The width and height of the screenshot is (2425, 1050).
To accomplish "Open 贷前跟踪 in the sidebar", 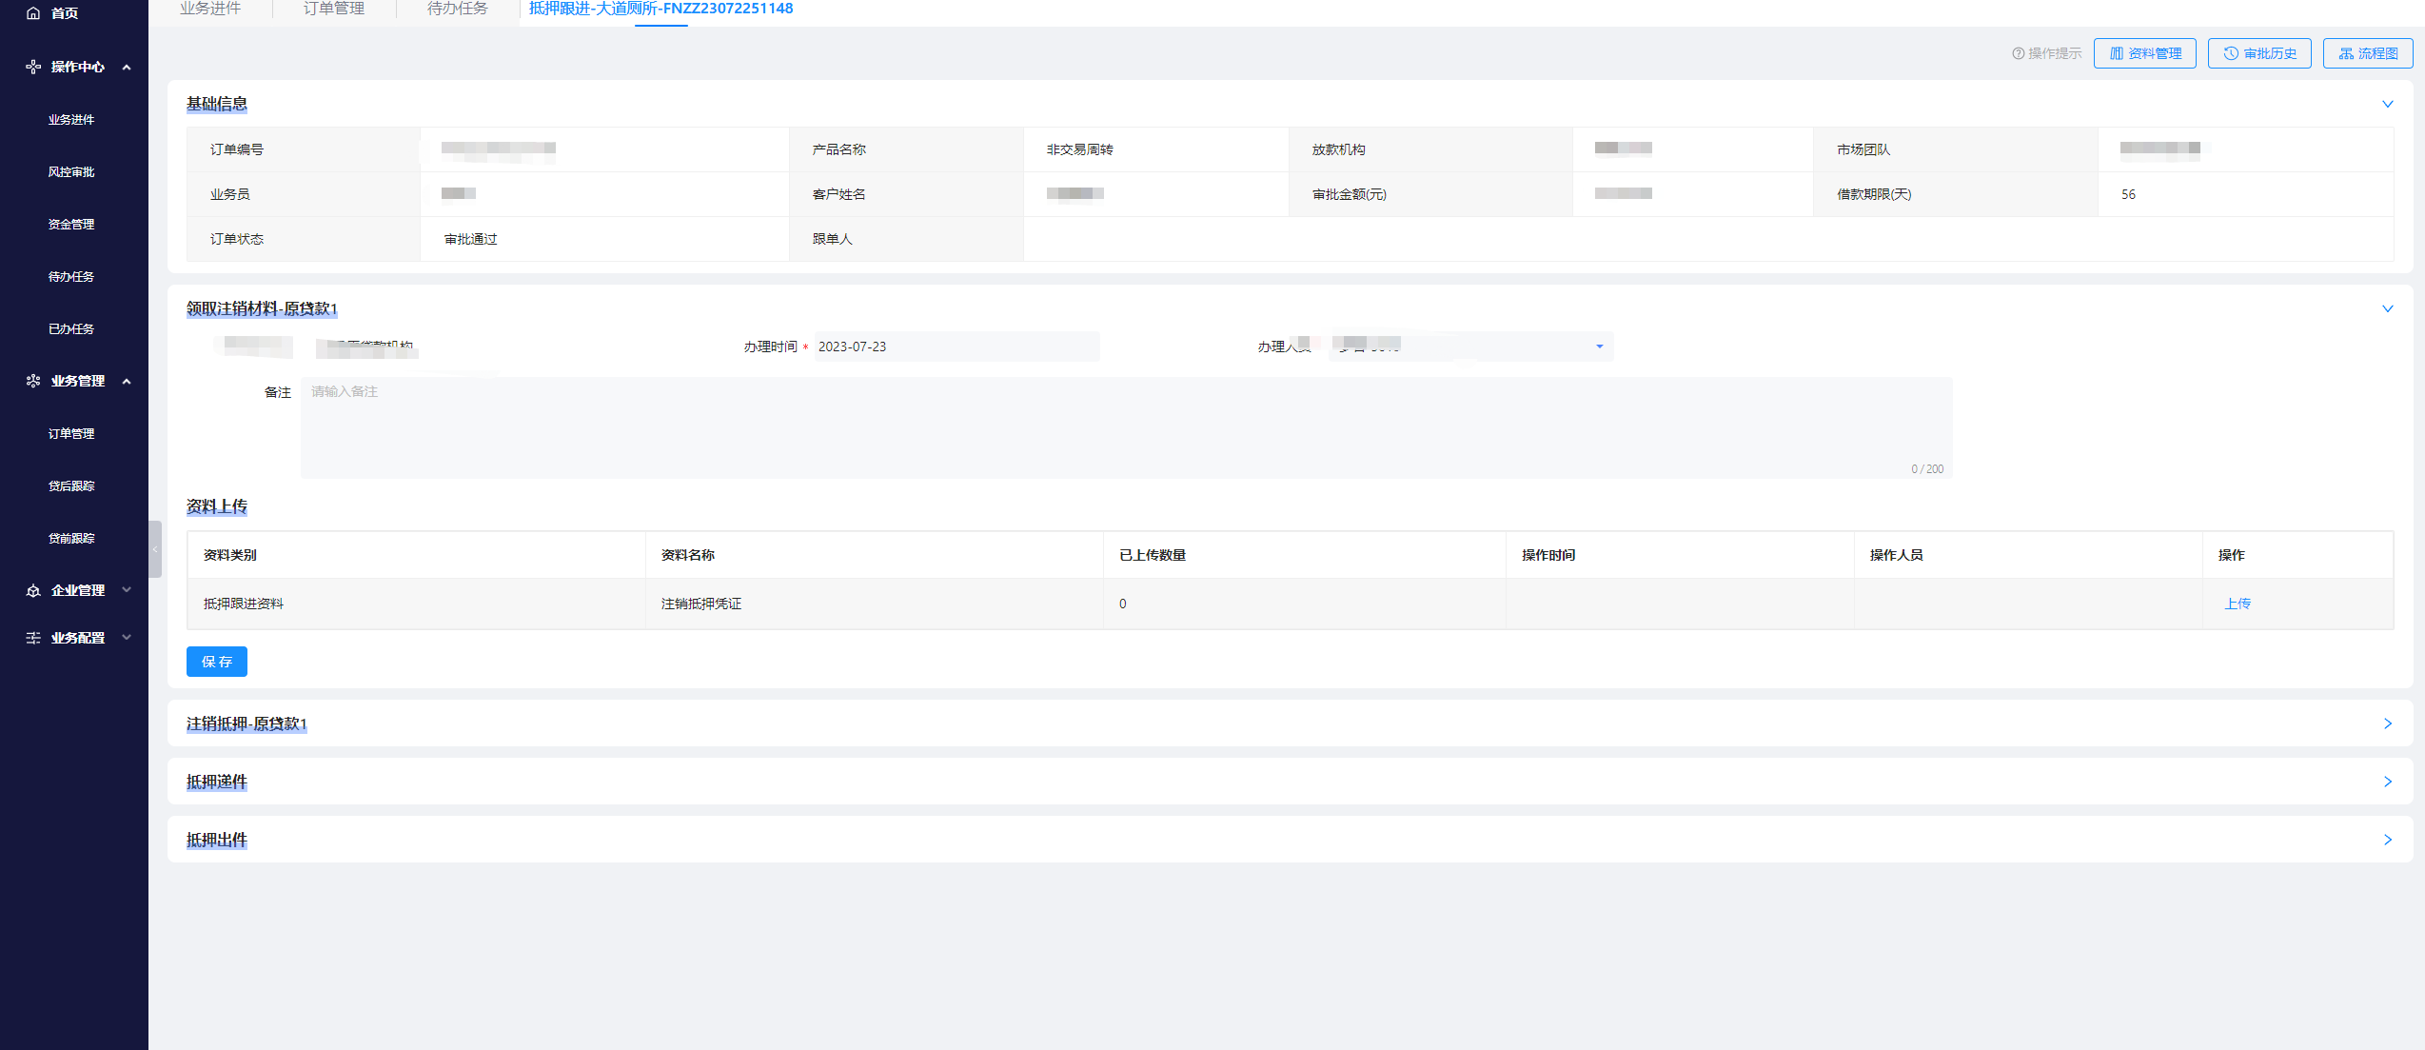I will click(71, 539).
